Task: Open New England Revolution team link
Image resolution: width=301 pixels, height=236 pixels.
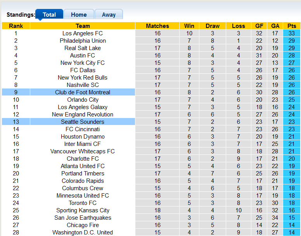Action: 83,115
